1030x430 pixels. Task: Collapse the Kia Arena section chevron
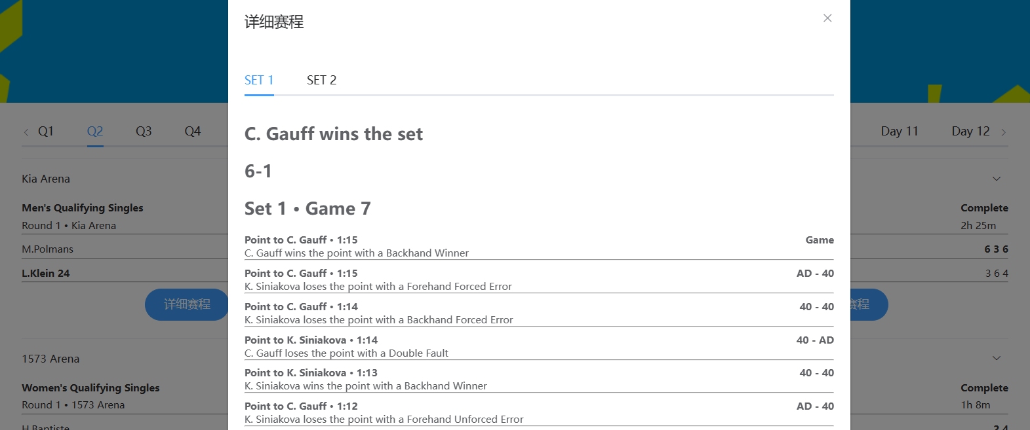click(997, 179)
